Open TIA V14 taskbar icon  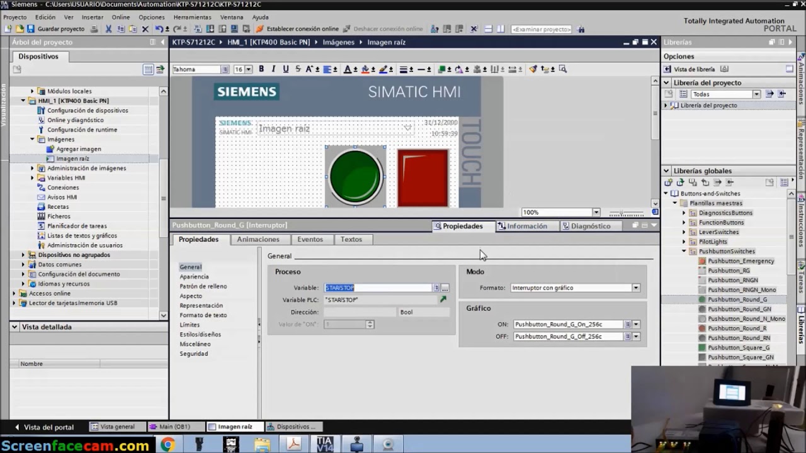[325, 445]
